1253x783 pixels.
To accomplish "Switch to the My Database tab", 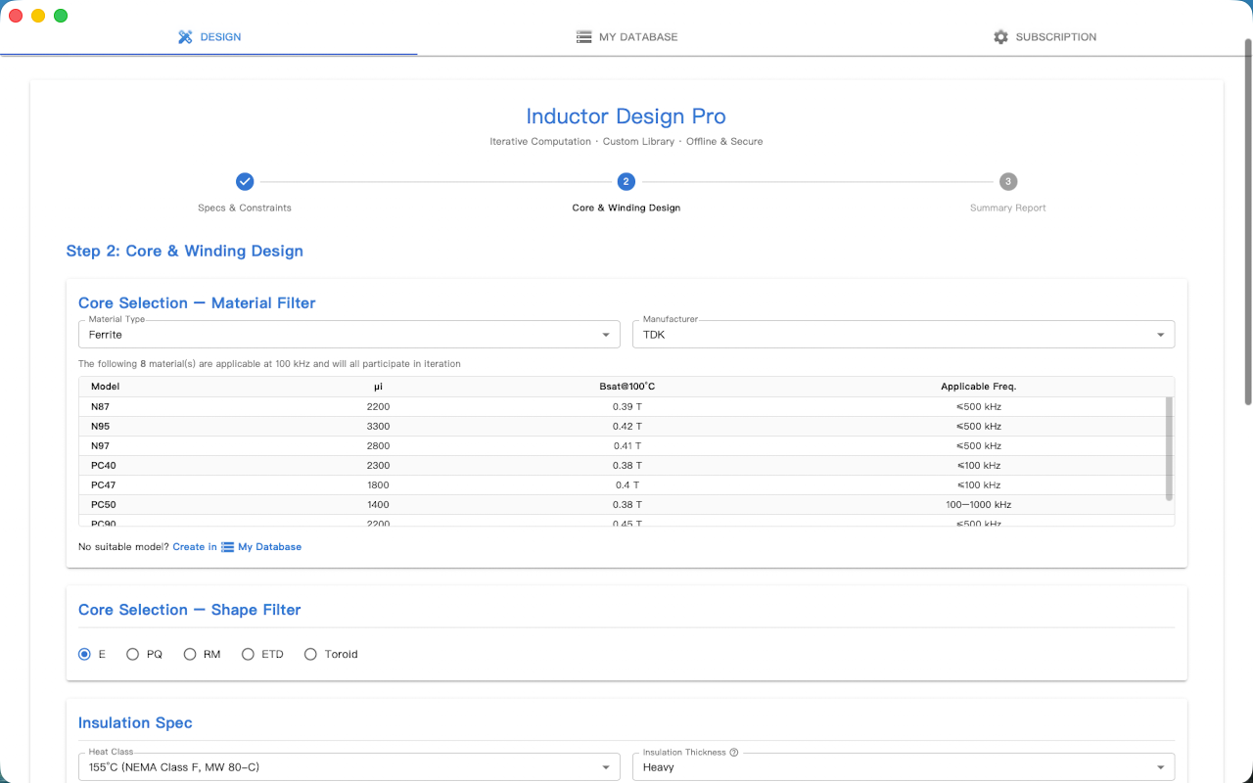I will (626, 37).
